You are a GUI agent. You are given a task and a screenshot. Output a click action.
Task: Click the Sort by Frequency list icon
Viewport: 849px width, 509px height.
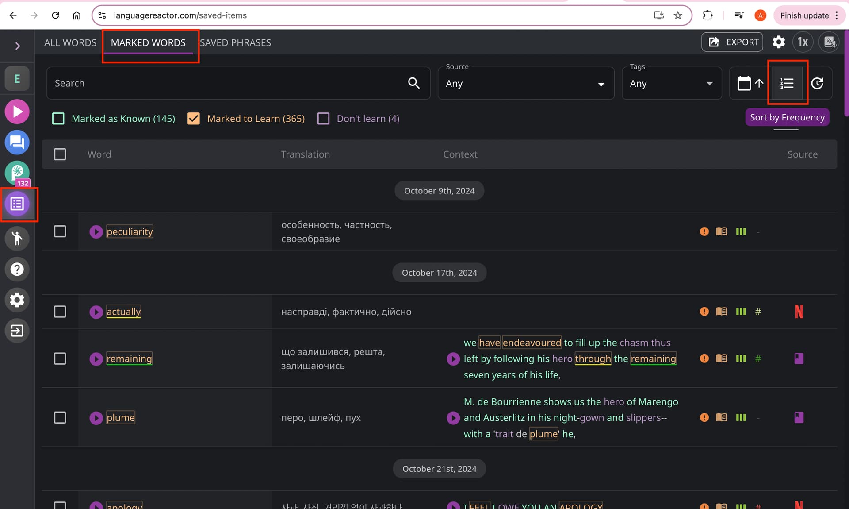pos(787,83)
